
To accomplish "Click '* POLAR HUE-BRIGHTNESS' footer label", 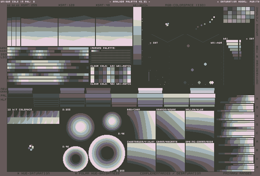I will click(97, 173).
